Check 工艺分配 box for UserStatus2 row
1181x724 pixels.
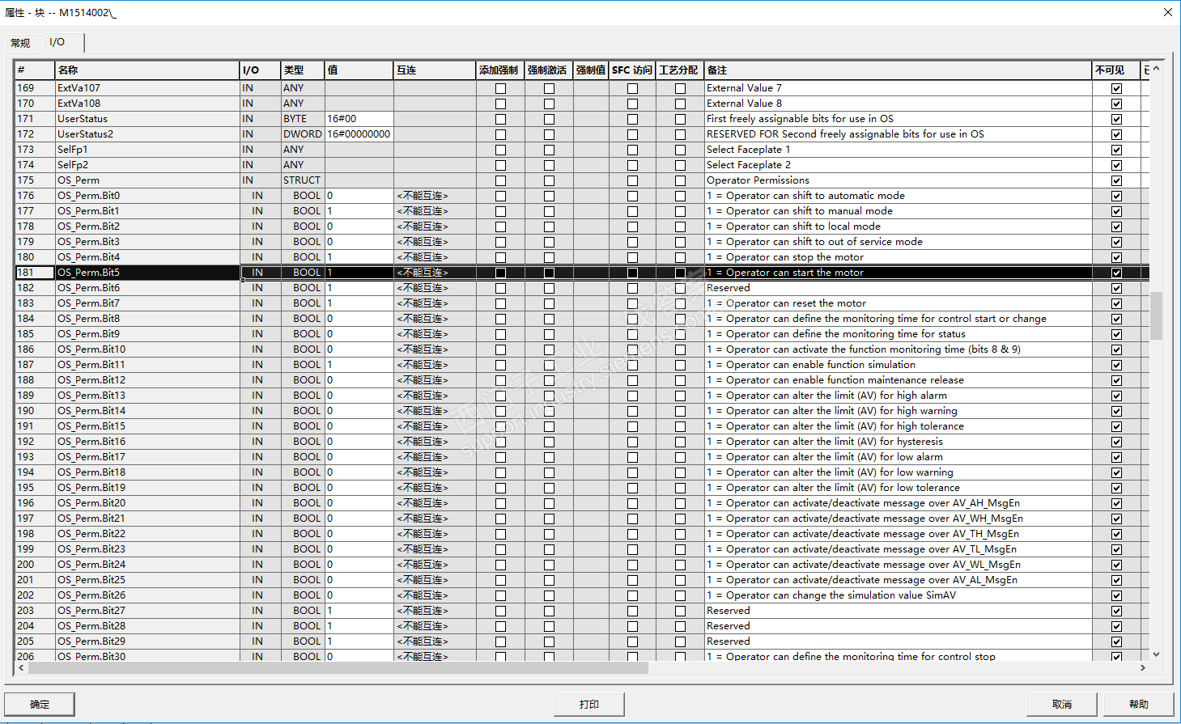680,134
